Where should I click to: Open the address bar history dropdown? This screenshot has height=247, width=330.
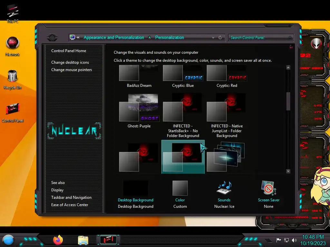(x=213, y=38)
